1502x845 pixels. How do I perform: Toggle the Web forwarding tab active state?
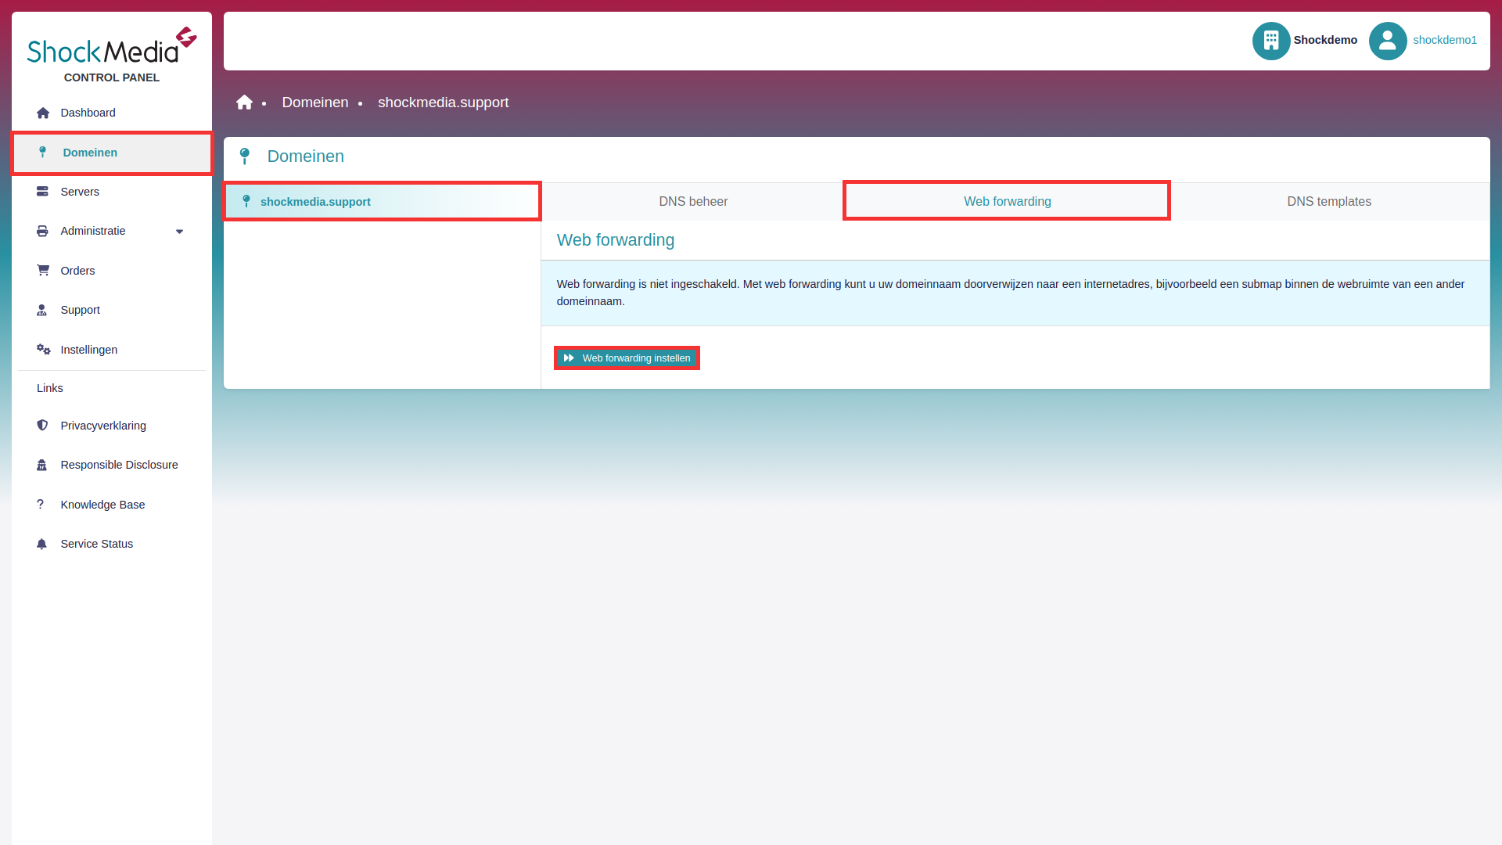pos(1007,201)
